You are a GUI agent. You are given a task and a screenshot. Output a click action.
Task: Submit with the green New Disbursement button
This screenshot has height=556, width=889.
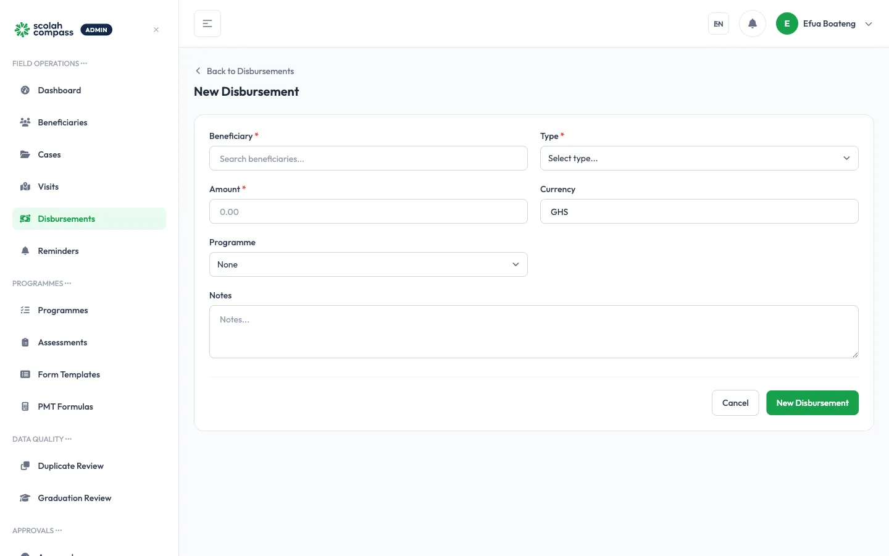point(812,403)
